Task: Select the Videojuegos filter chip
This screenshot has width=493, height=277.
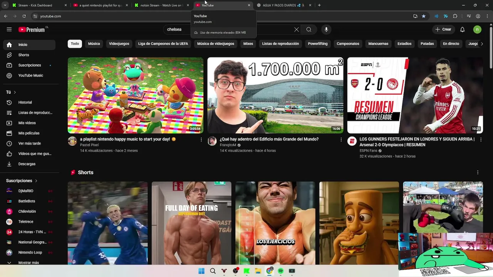Action: click(x=119, y=44)
